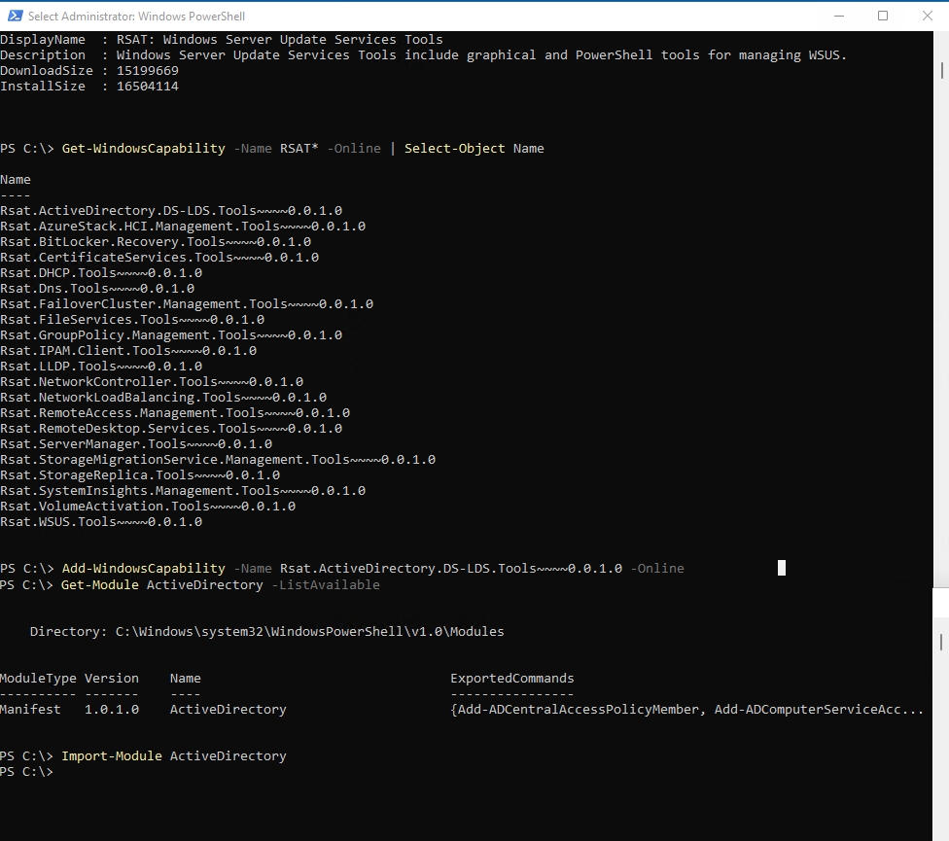Maximize the PowerShell window

[x=883, y=16]
